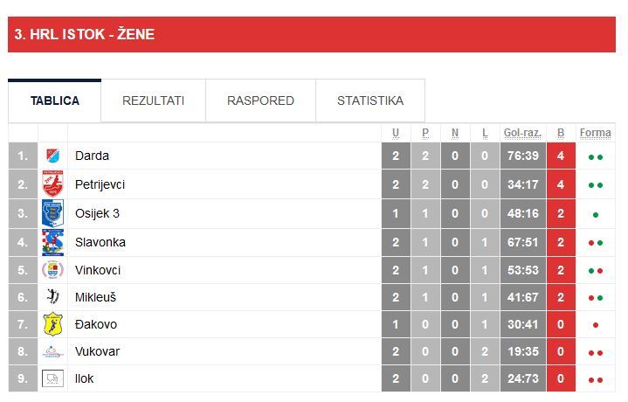Screen dimensions: 628x402
Task: Click the Forma column header
Action: [x=596, y=133]
